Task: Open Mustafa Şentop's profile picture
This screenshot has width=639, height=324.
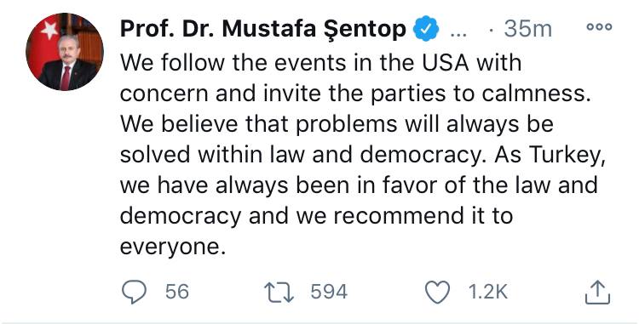Action: click(x=65, y=52)
